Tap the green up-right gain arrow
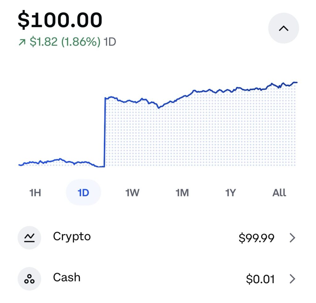Screen dimensions: 316x303 (22, 42)
